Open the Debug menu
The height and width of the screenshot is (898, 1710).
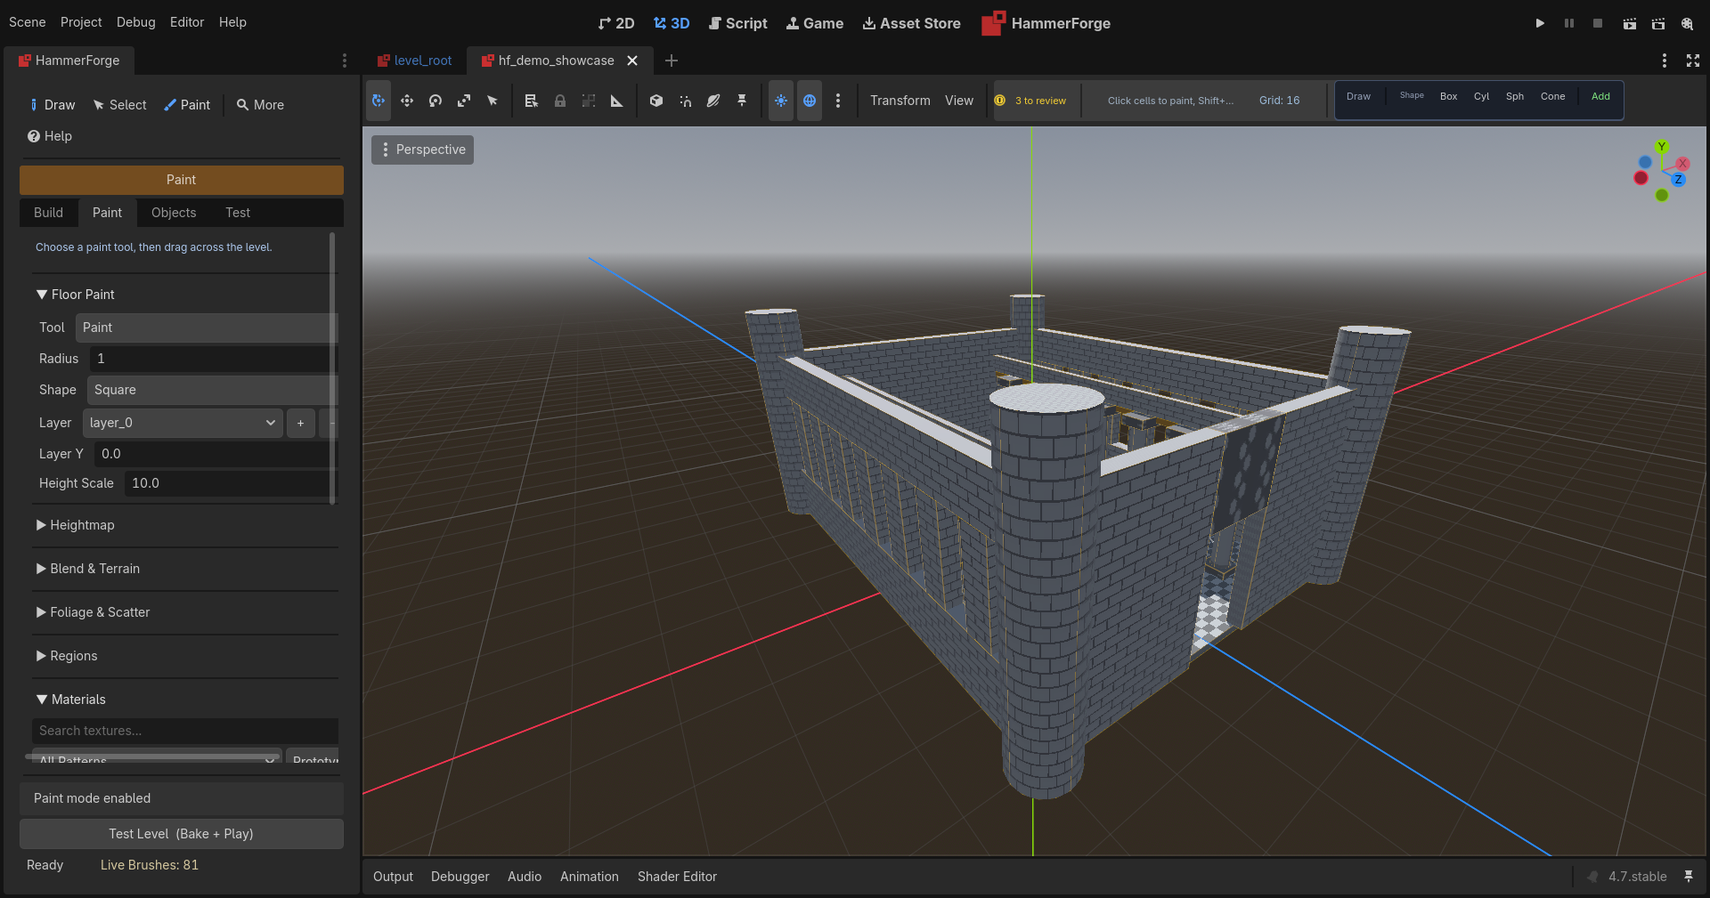point(136,22)
